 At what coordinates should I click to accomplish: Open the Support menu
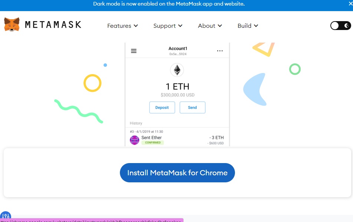click(168, 26)
